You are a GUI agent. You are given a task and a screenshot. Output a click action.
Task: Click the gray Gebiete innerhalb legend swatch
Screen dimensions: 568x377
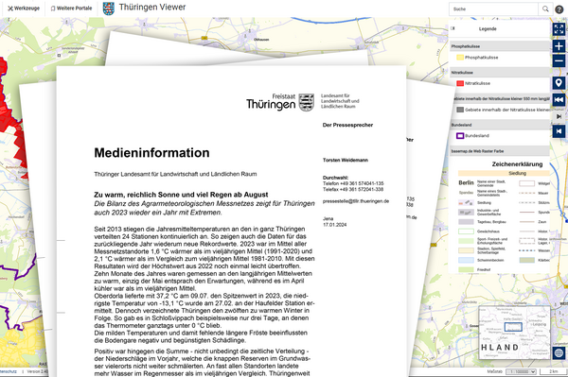(460, 110)
